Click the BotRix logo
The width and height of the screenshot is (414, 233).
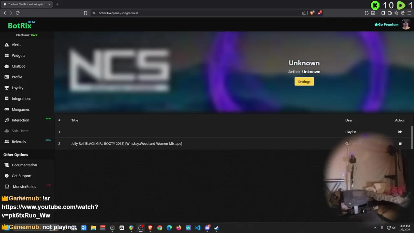coord(20,26)
